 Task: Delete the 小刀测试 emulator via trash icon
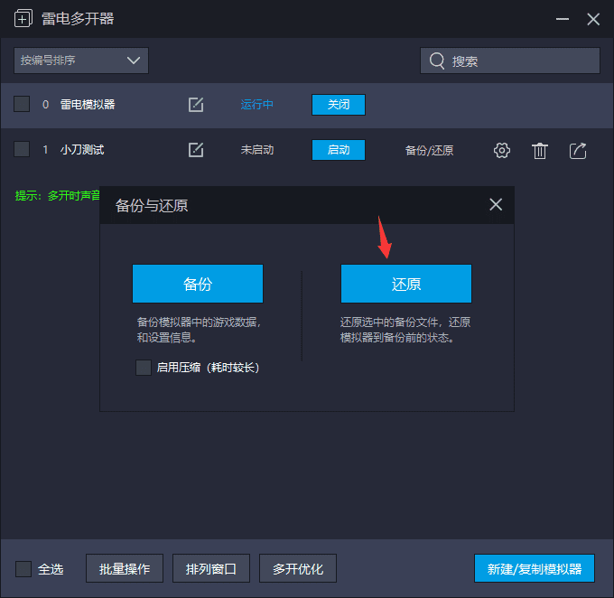pyautogui.click(x=540, y=151)
